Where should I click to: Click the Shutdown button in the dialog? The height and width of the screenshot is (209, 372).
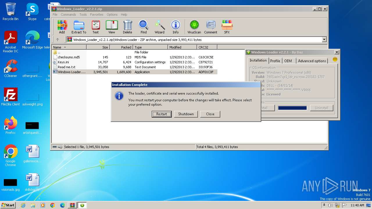(186, 114)
